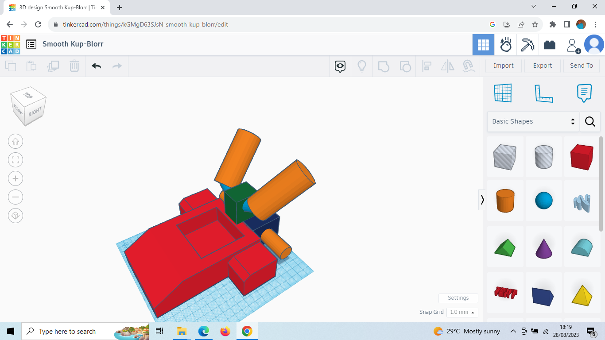Open your account menu via the avatar
The width and height of the screenshot is (605, 340).
tap(594, 45)
